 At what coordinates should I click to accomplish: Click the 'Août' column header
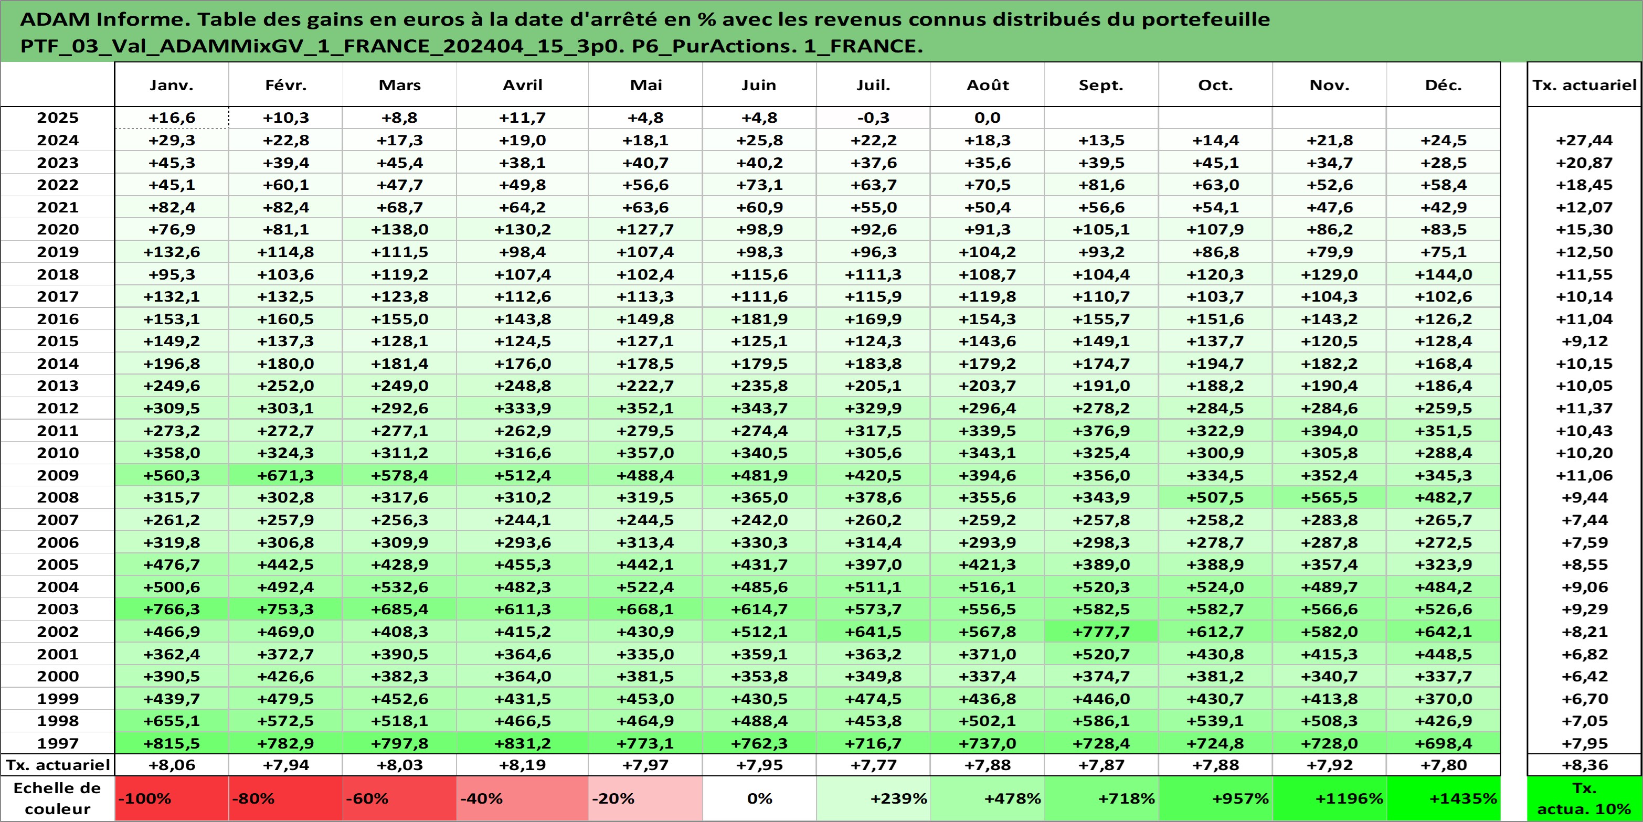(x=988, y=85)
